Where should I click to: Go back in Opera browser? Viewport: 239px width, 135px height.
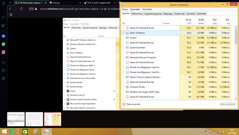click(10, 9)
